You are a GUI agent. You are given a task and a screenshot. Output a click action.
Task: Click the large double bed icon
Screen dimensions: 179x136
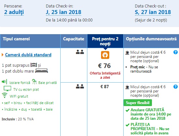coord(41,71)
